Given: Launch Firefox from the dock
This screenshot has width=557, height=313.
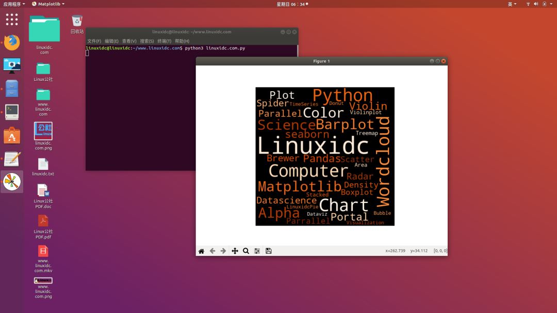Looking at the screenshot, I should (12, 42).
